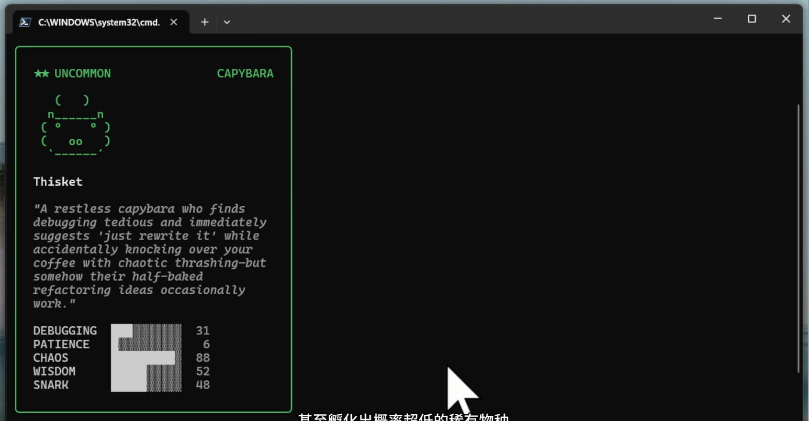Screen dimensions: 809x421
Task: Click the name Thisket
Action: click(x=57, y=182)
